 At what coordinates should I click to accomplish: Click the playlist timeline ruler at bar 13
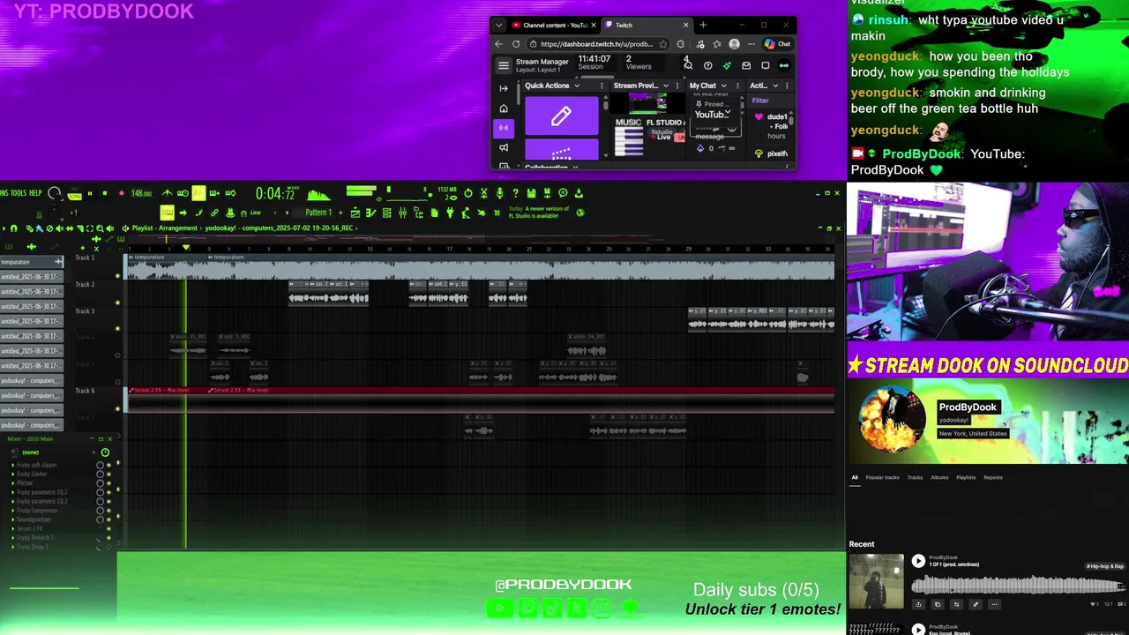(x=370, y=249)
